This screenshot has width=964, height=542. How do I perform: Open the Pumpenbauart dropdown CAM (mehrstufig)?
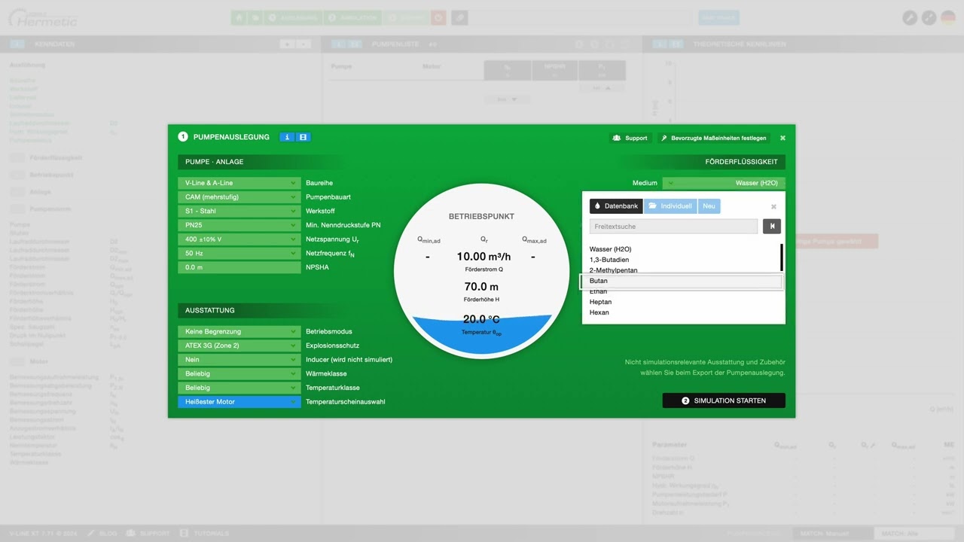pyautogui.click(x=239, y=197)
